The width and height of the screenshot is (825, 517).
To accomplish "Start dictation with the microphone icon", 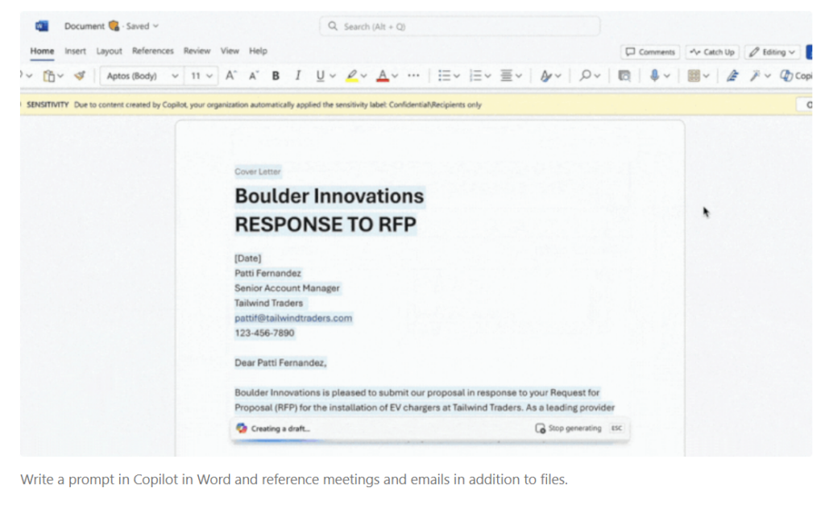I will 654,76.
